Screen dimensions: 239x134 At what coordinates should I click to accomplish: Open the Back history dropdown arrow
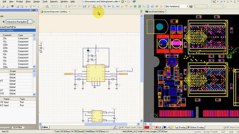pyautogui.click(x=125, y=1)
